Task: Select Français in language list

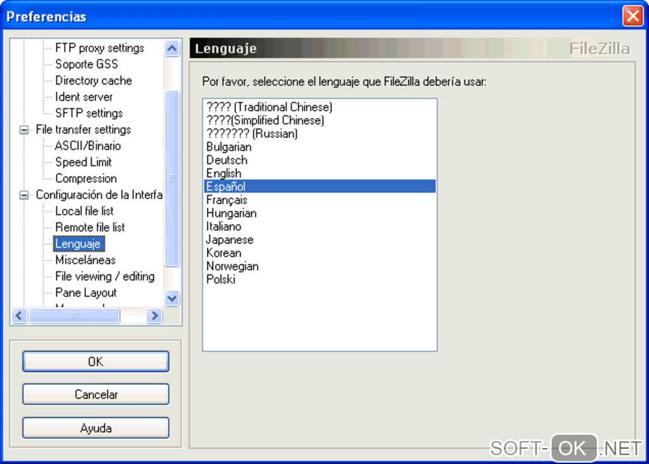Action: [319, 200]
